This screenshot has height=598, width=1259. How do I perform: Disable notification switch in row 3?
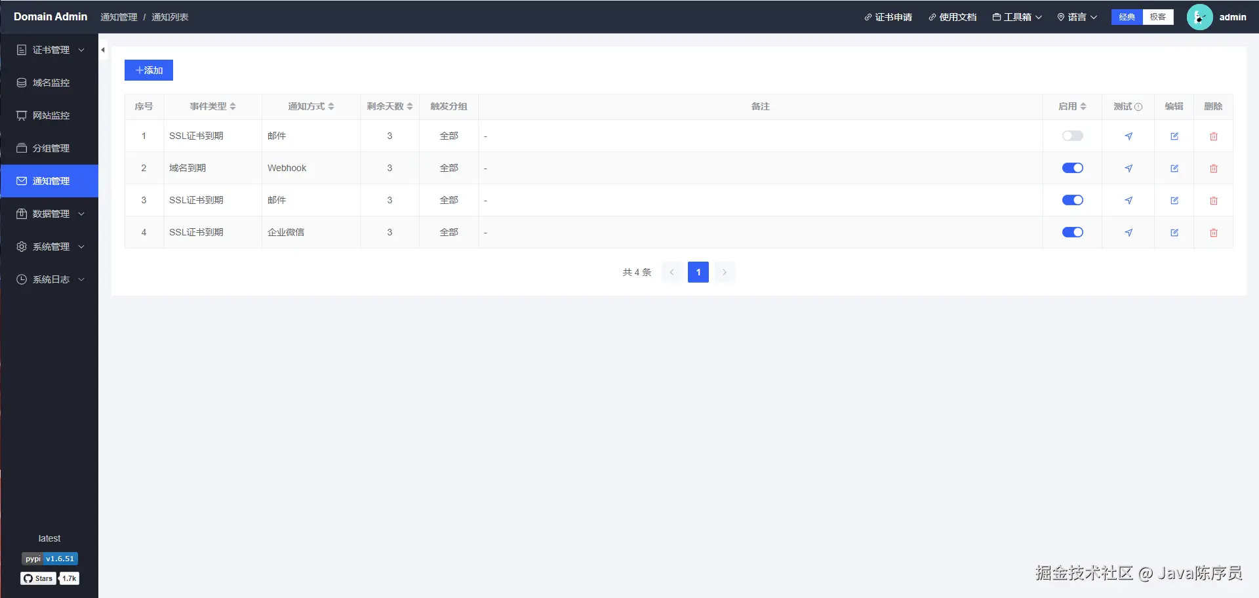[1073, 200]
